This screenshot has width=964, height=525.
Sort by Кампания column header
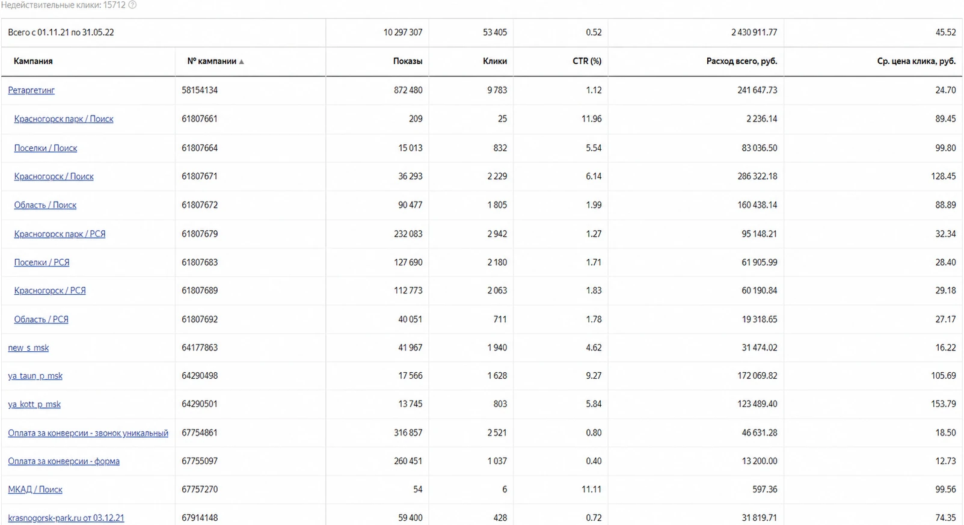(33, 61)
